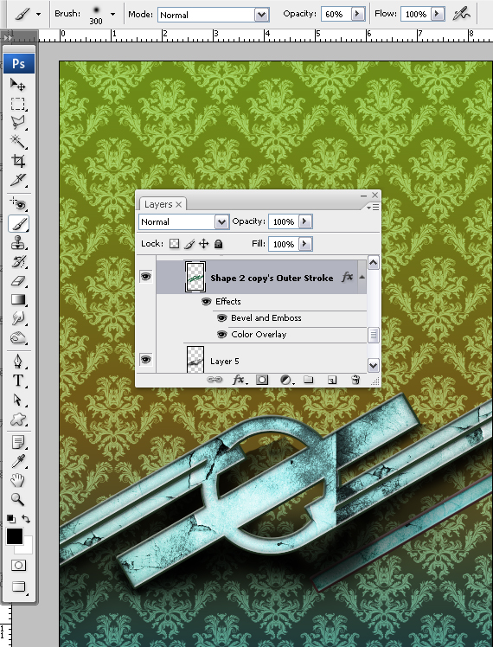Image resolution: width=493 pixels, height=647 pixels.
Task: Select the Smudge tool
Action: tap(18, 318)
